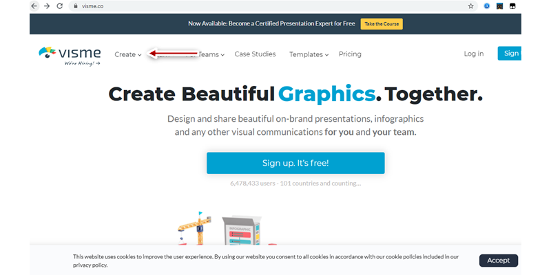
Task: Click the Visme logo
Action: coord(68,52)
